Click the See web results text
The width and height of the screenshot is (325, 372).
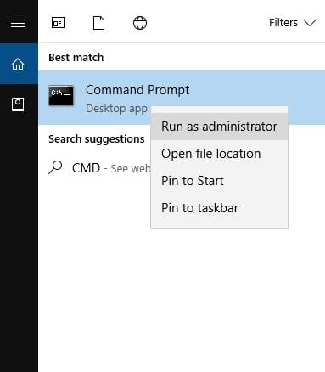click(x=131, y=169)
